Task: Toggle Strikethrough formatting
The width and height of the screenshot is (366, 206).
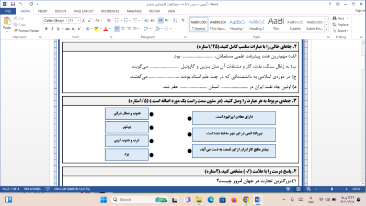Action: (67, 29)
